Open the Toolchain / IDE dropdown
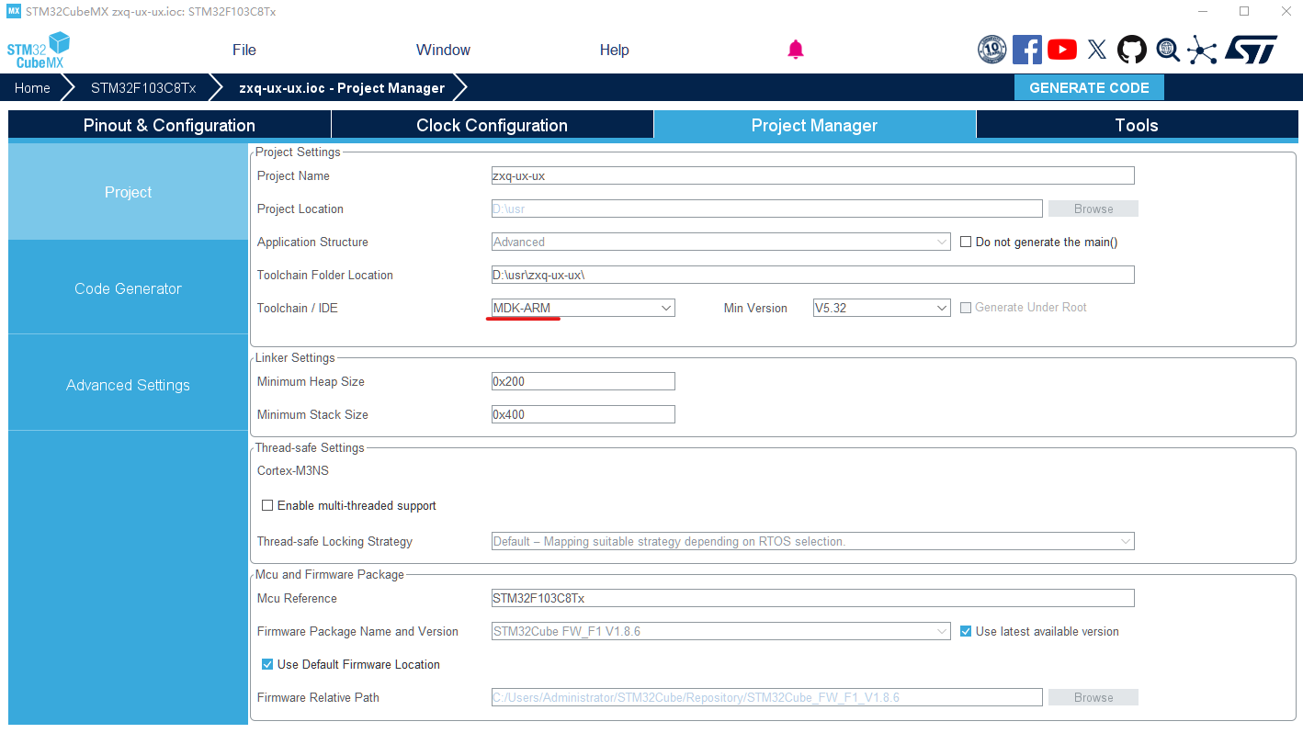 [x=584, y=309]
